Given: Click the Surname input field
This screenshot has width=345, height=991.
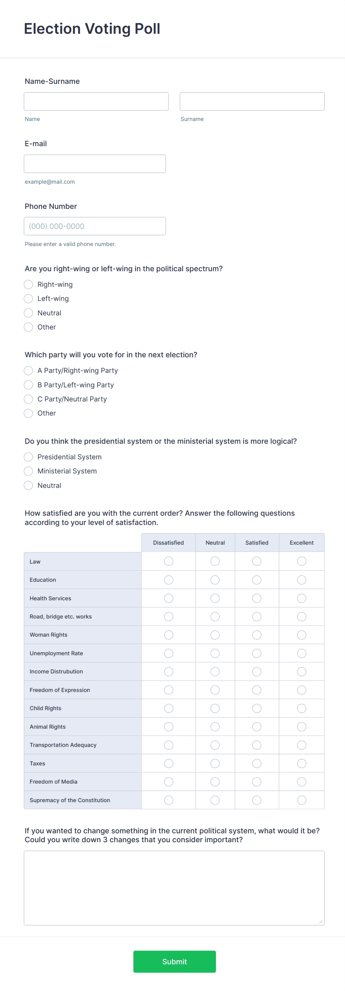Looking at the screenshot, I should (252, 101).
